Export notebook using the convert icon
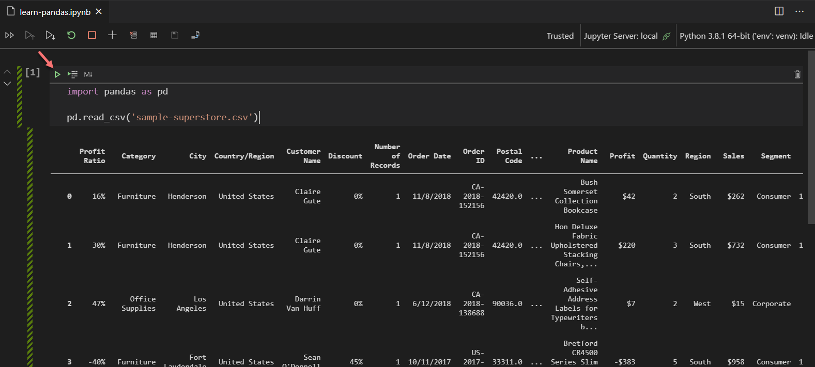 [x=195, y=35]
